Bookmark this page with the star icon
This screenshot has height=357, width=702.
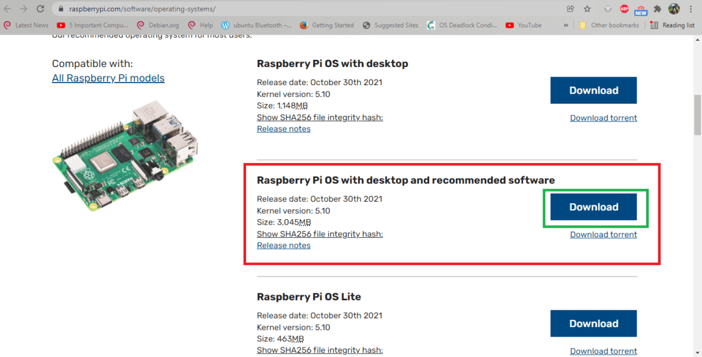[587, 8]
